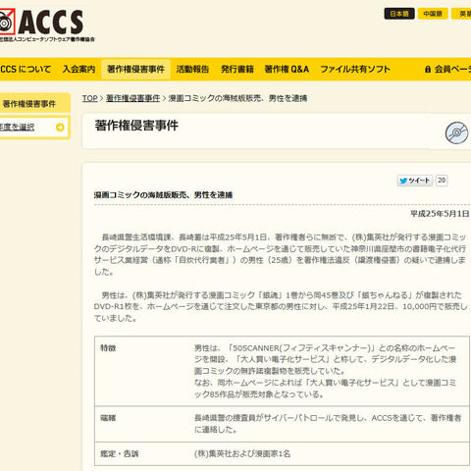This screenshot has height=471, width=471.
Task: Open the 入会案内 menu item
Action: click(x=78, y=70)
